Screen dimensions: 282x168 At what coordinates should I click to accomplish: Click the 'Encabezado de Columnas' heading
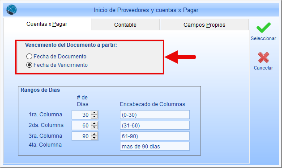pyautogui.click(x=152, y=104)
